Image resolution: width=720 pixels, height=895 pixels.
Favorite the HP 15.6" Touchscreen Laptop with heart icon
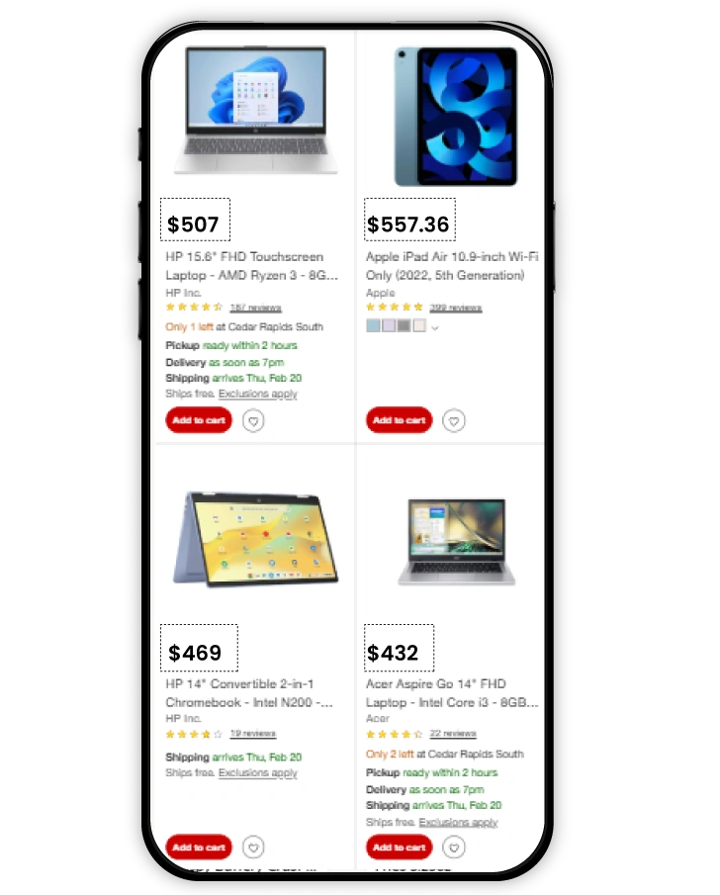pos(253,421)
